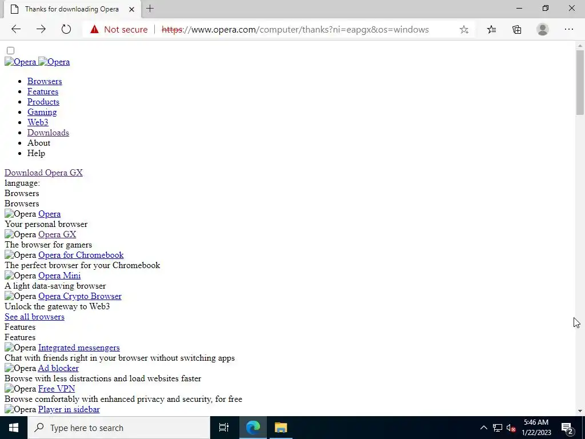Click the broken Opera image next to Opera GX
Image resolution: width=585 pixels, height=439 pixels.
click(20, 234)
